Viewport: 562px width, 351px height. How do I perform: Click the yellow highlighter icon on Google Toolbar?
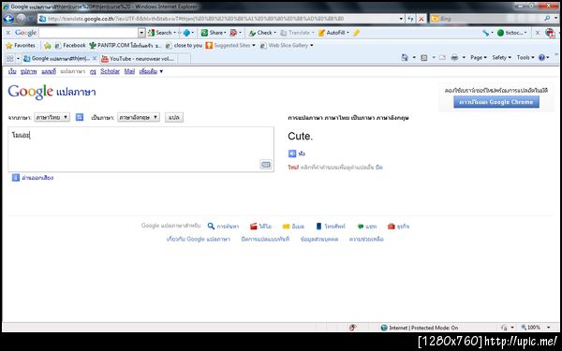coord(356,33)
